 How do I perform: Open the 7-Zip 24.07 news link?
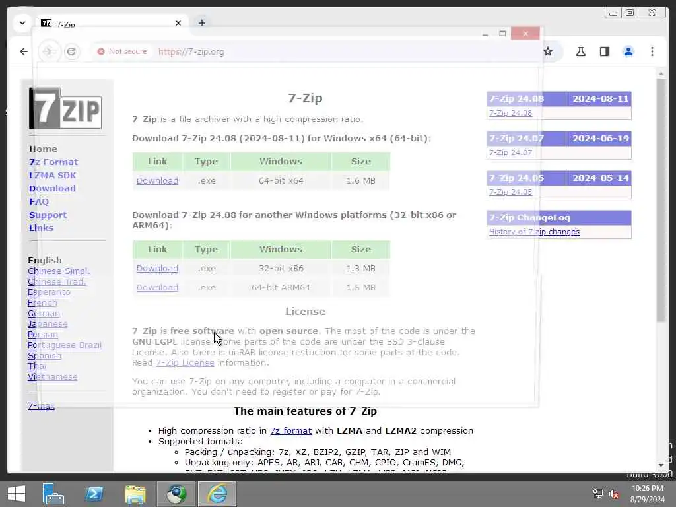(x=510, y=152)
